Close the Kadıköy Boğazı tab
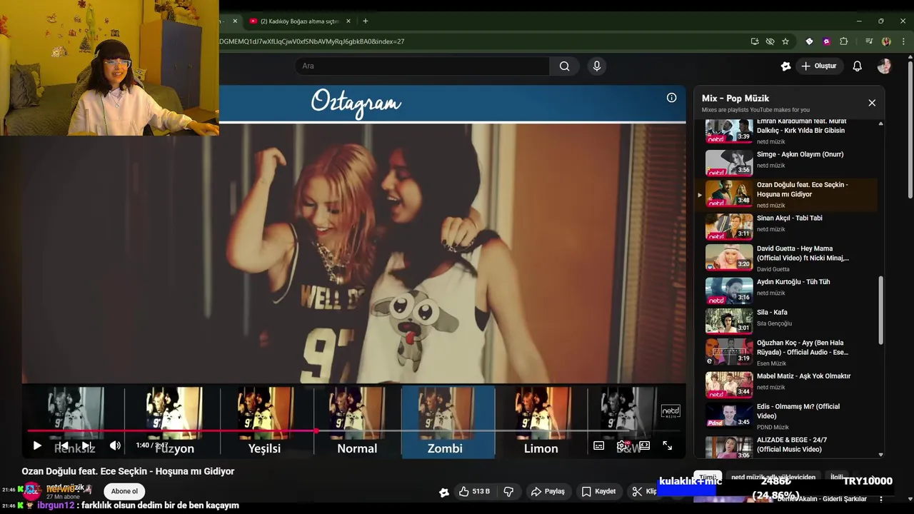 (348, 21)
